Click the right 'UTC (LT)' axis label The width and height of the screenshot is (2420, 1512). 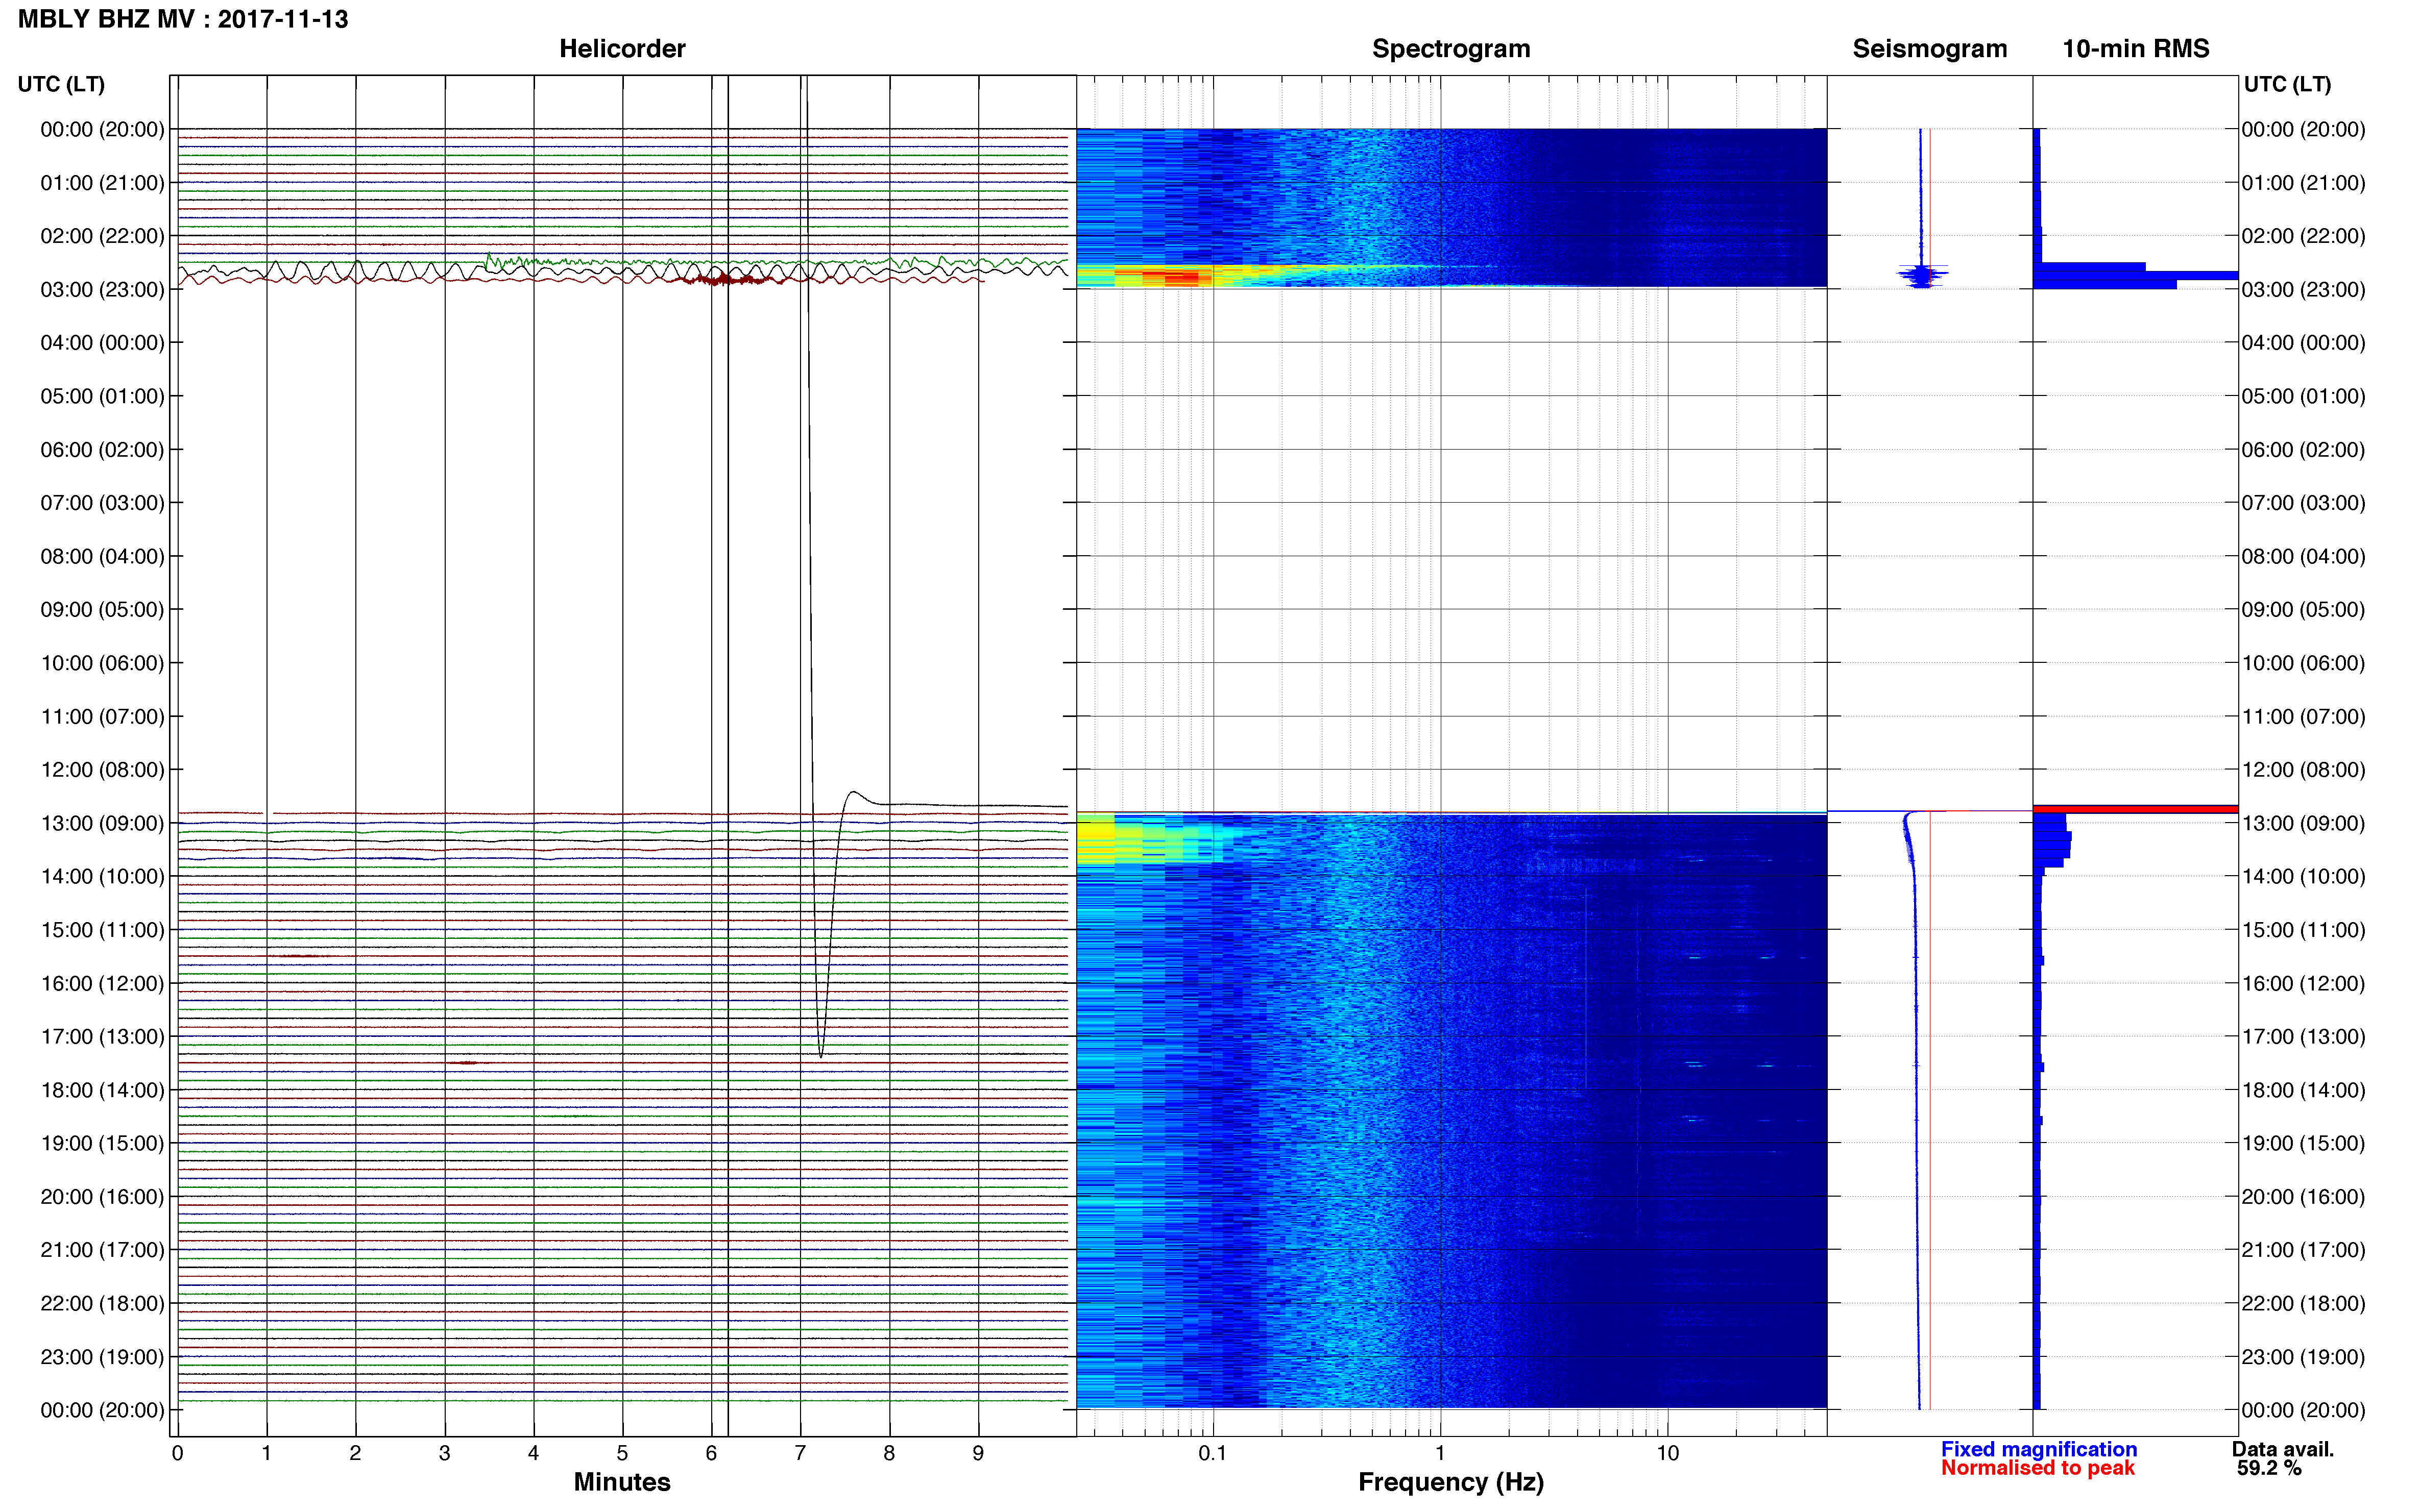pyautogui.click(x=2287, y=84)
